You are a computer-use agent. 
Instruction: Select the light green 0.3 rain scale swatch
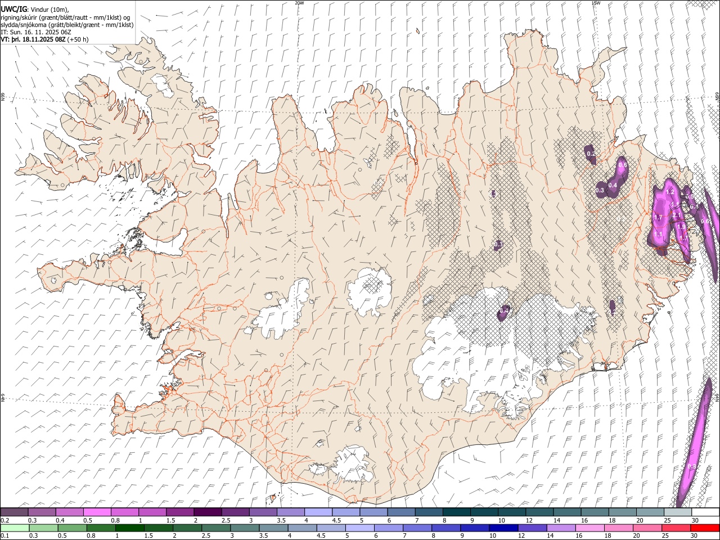43,528
